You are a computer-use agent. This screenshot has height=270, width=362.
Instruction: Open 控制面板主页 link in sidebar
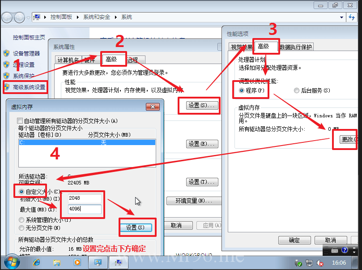pos(29,38)
